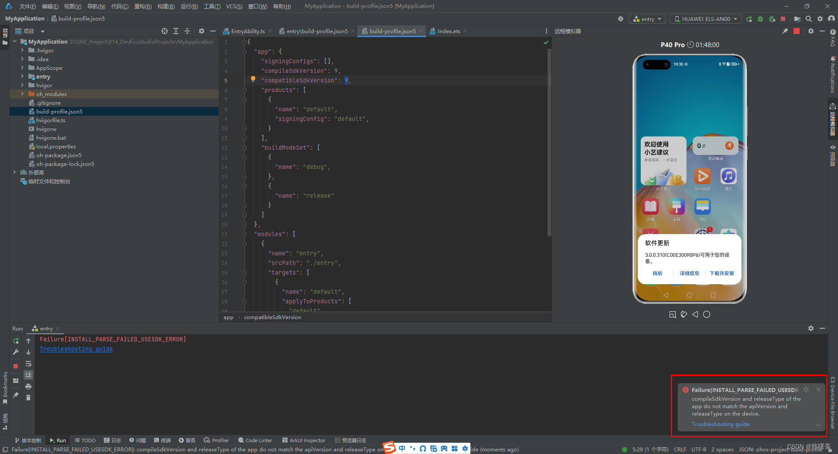Stop the running application

coord(783,19)
